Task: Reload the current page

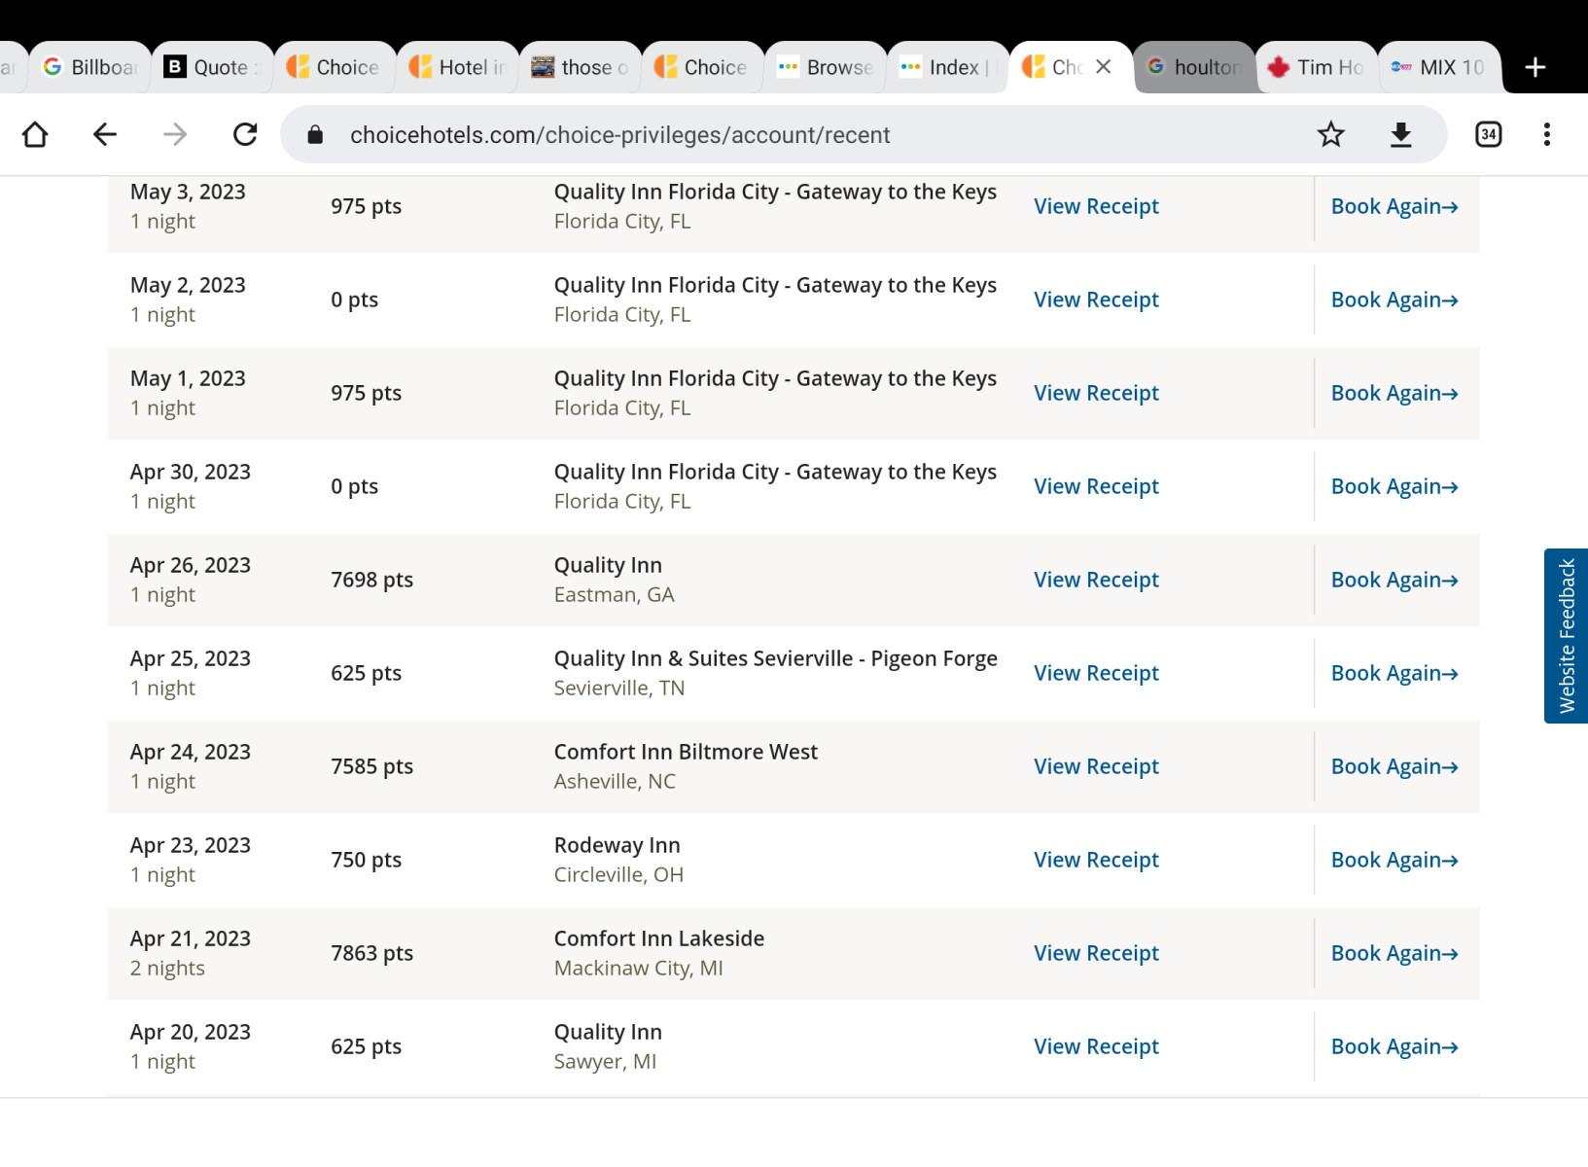Action: [x=245, y=134]
